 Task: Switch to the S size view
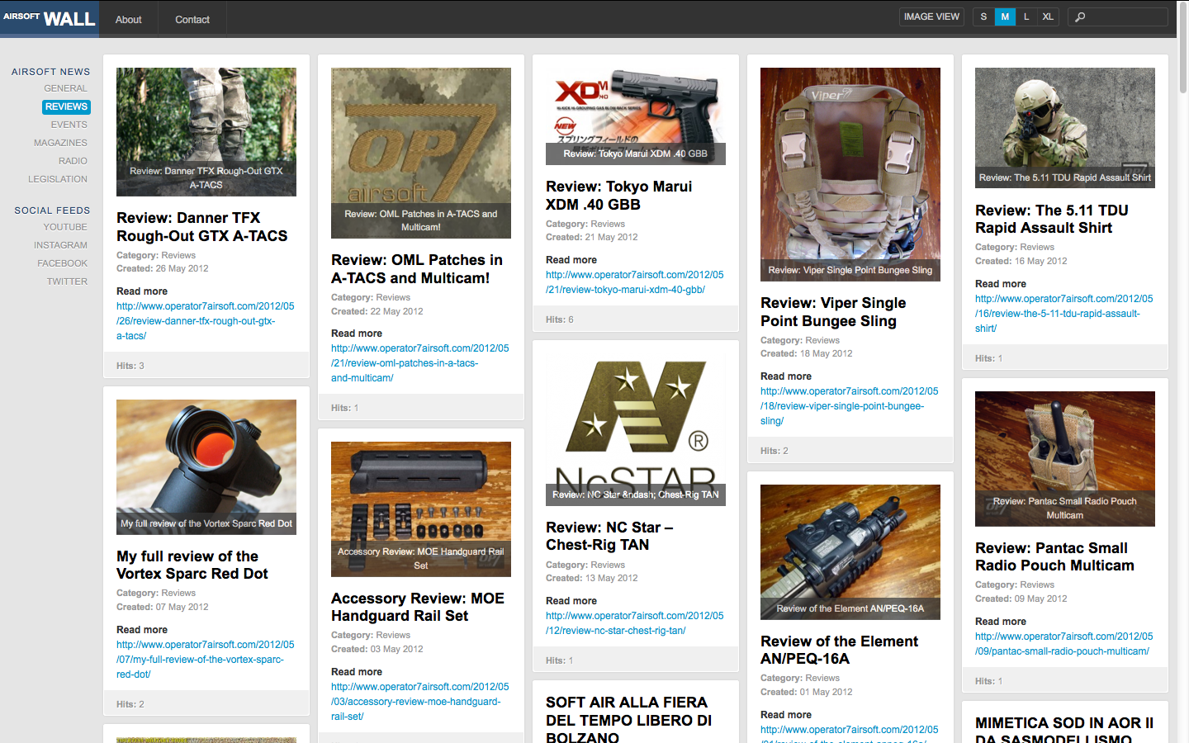tap(983, 17)
